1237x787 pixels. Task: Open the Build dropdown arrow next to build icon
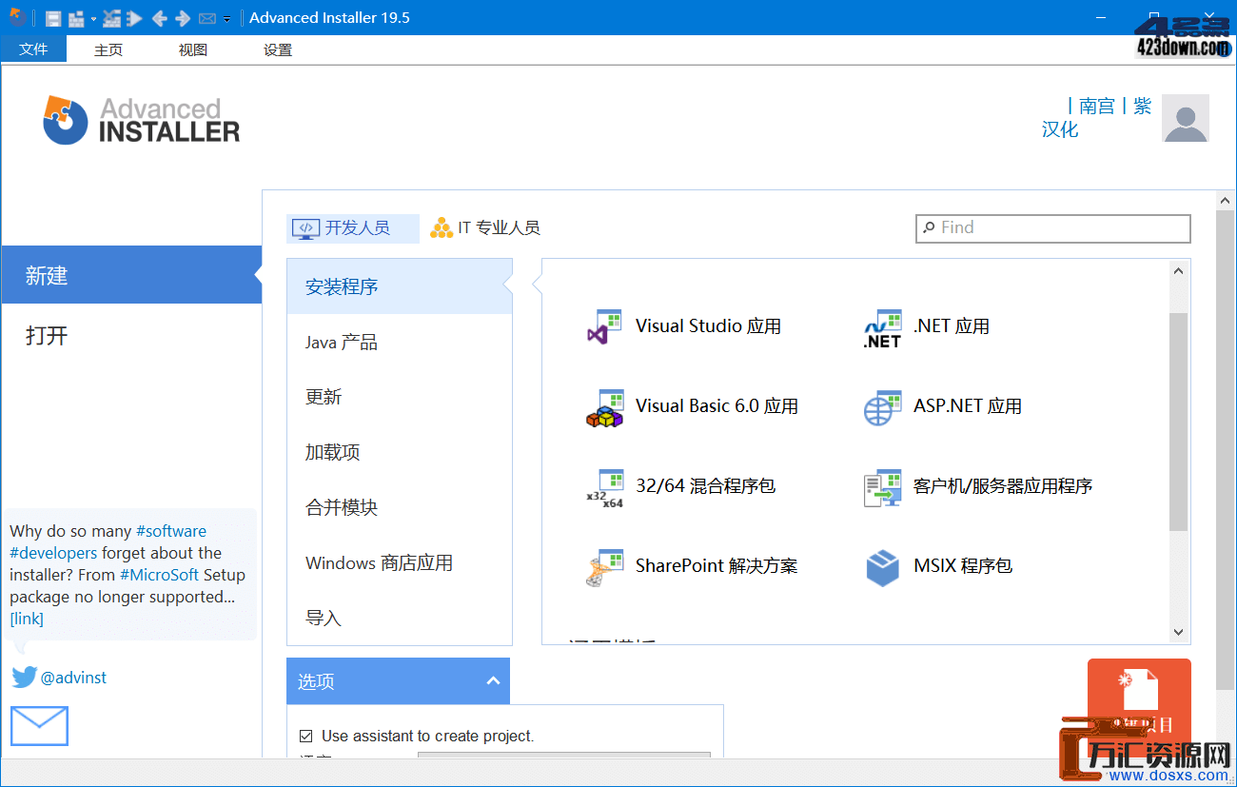point(93,19)
